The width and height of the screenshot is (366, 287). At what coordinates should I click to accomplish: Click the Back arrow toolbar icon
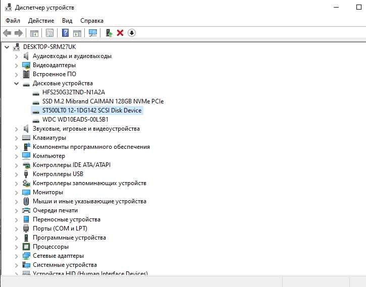tap(7, 33)
